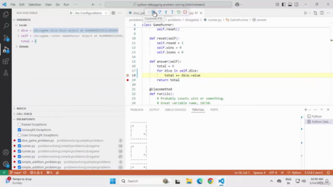Click the title bar command search box

tap(169, 5)
